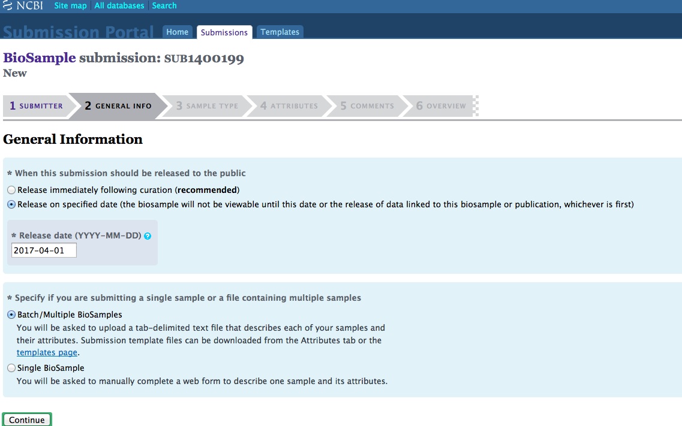This screenshot has height=426, width=682.
Task: Click step 3 Sample Type
Action: [207, 106]
